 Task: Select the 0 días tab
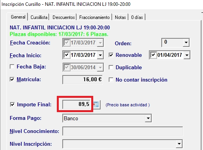click(137, 17)
